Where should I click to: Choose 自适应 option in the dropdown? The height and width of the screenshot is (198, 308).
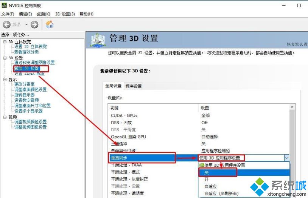pyautogui.click(x=244, y=186)
